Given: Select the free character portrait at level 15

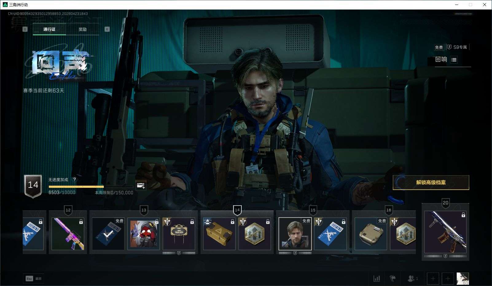Looking at the screenshot, I should click(x=295, y=234).
